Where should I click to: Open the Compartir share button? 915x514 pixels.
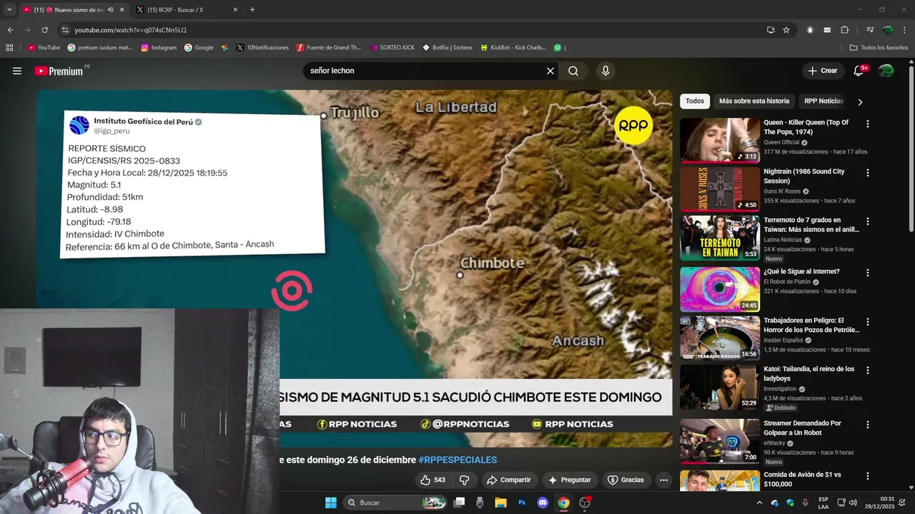508,480
